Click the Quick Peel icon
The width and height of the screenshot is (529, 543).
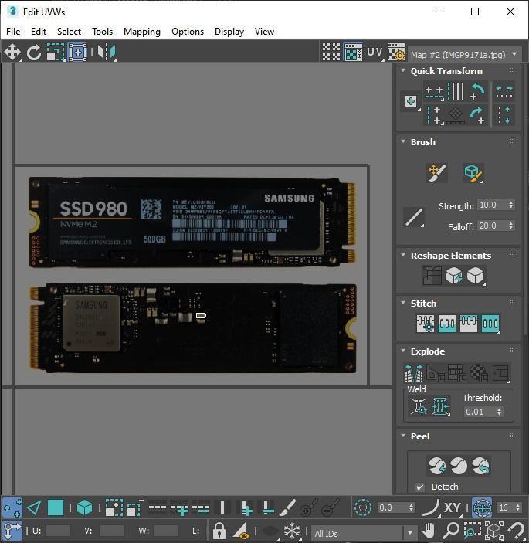437,466
